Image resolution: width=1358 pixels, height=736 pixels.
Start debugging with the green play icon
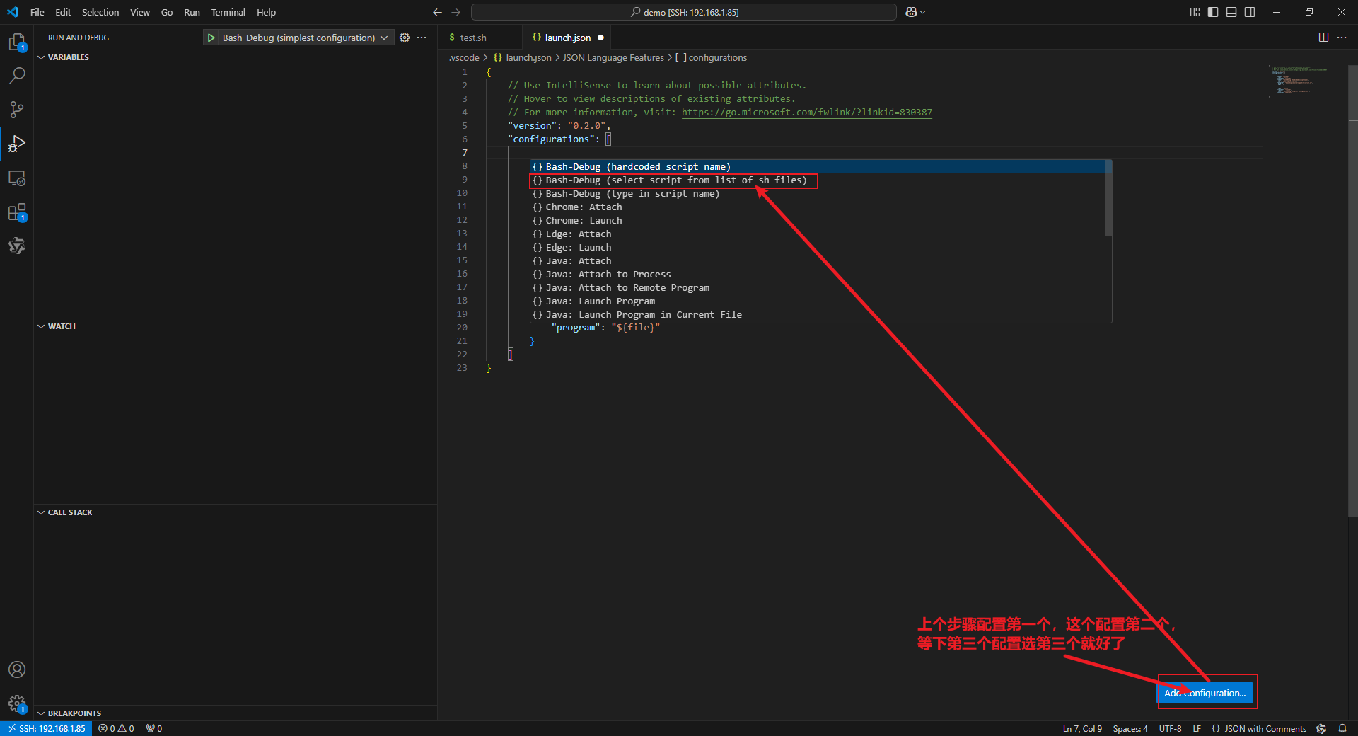211,38
